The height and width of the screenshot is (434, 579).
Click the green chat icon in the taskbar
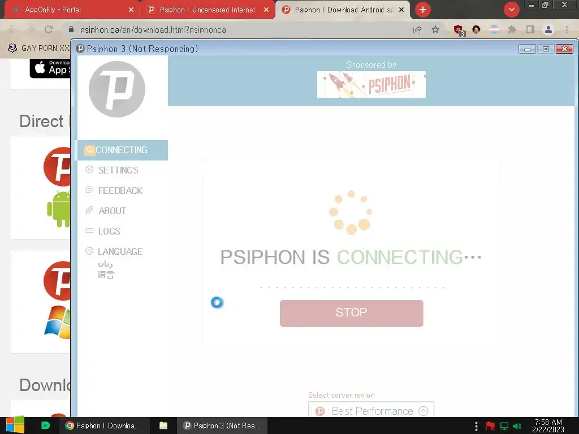pos(45,426)
